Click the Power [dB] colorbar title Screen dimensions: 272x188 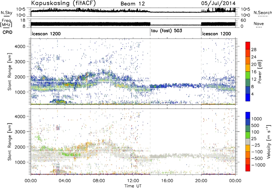(x=260, y=72)
